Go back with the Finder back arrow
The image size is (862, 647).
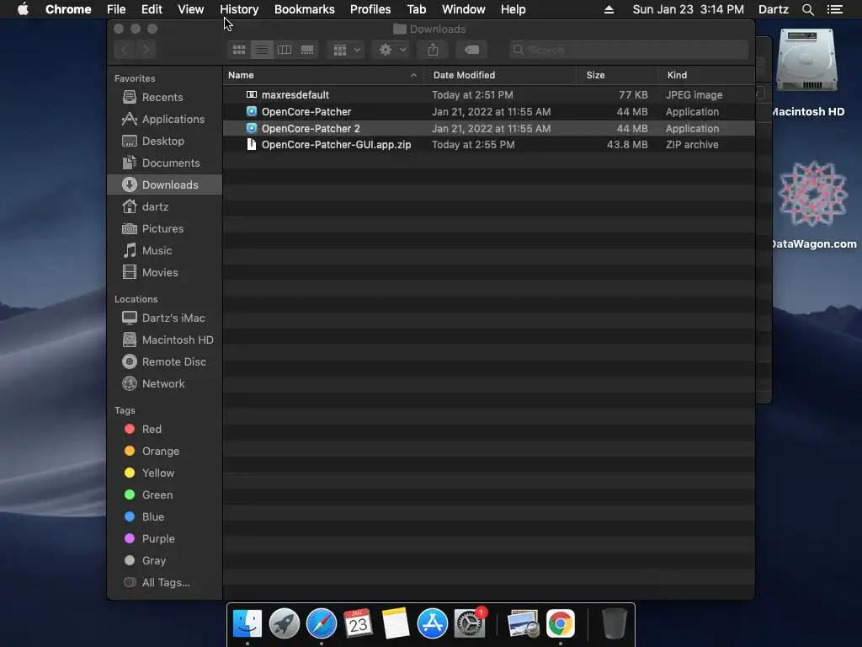[125, 50]
